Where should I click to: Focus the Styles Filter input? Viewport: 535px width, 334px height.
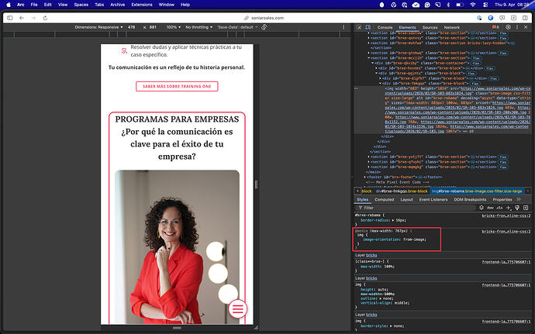pyautogui.click(x=416, y=208)
